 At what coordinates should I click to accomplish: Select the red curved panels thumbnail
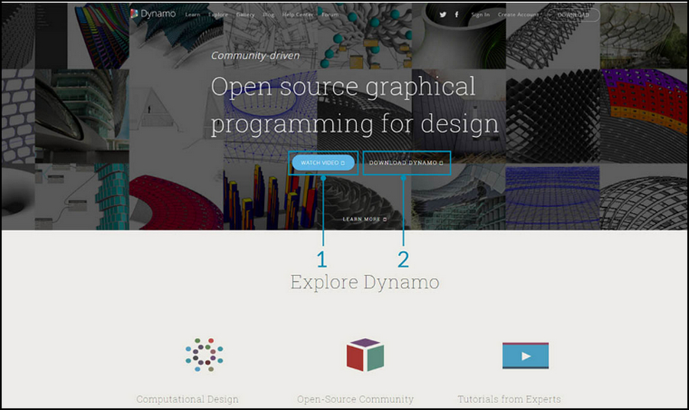click(x=176, y=203)
